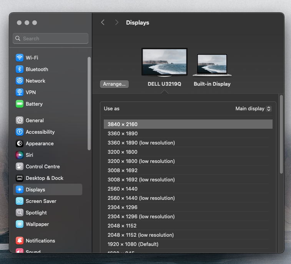This screenshot has height=264, width=291.
Task: Open Siri settings icon
Action: 20,155
